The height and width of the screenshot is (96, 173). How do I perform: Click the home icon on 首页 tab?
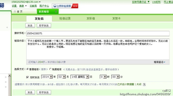tap(15, 11)
